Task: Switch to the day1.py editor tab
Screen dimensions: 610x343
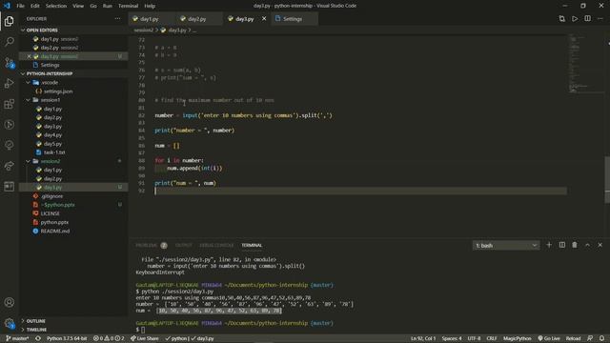Action: [149, 19]
